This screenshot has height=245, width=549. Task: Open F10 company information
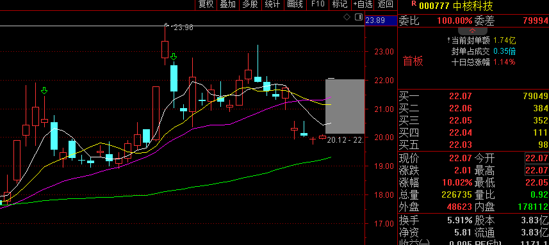[318, 4]
